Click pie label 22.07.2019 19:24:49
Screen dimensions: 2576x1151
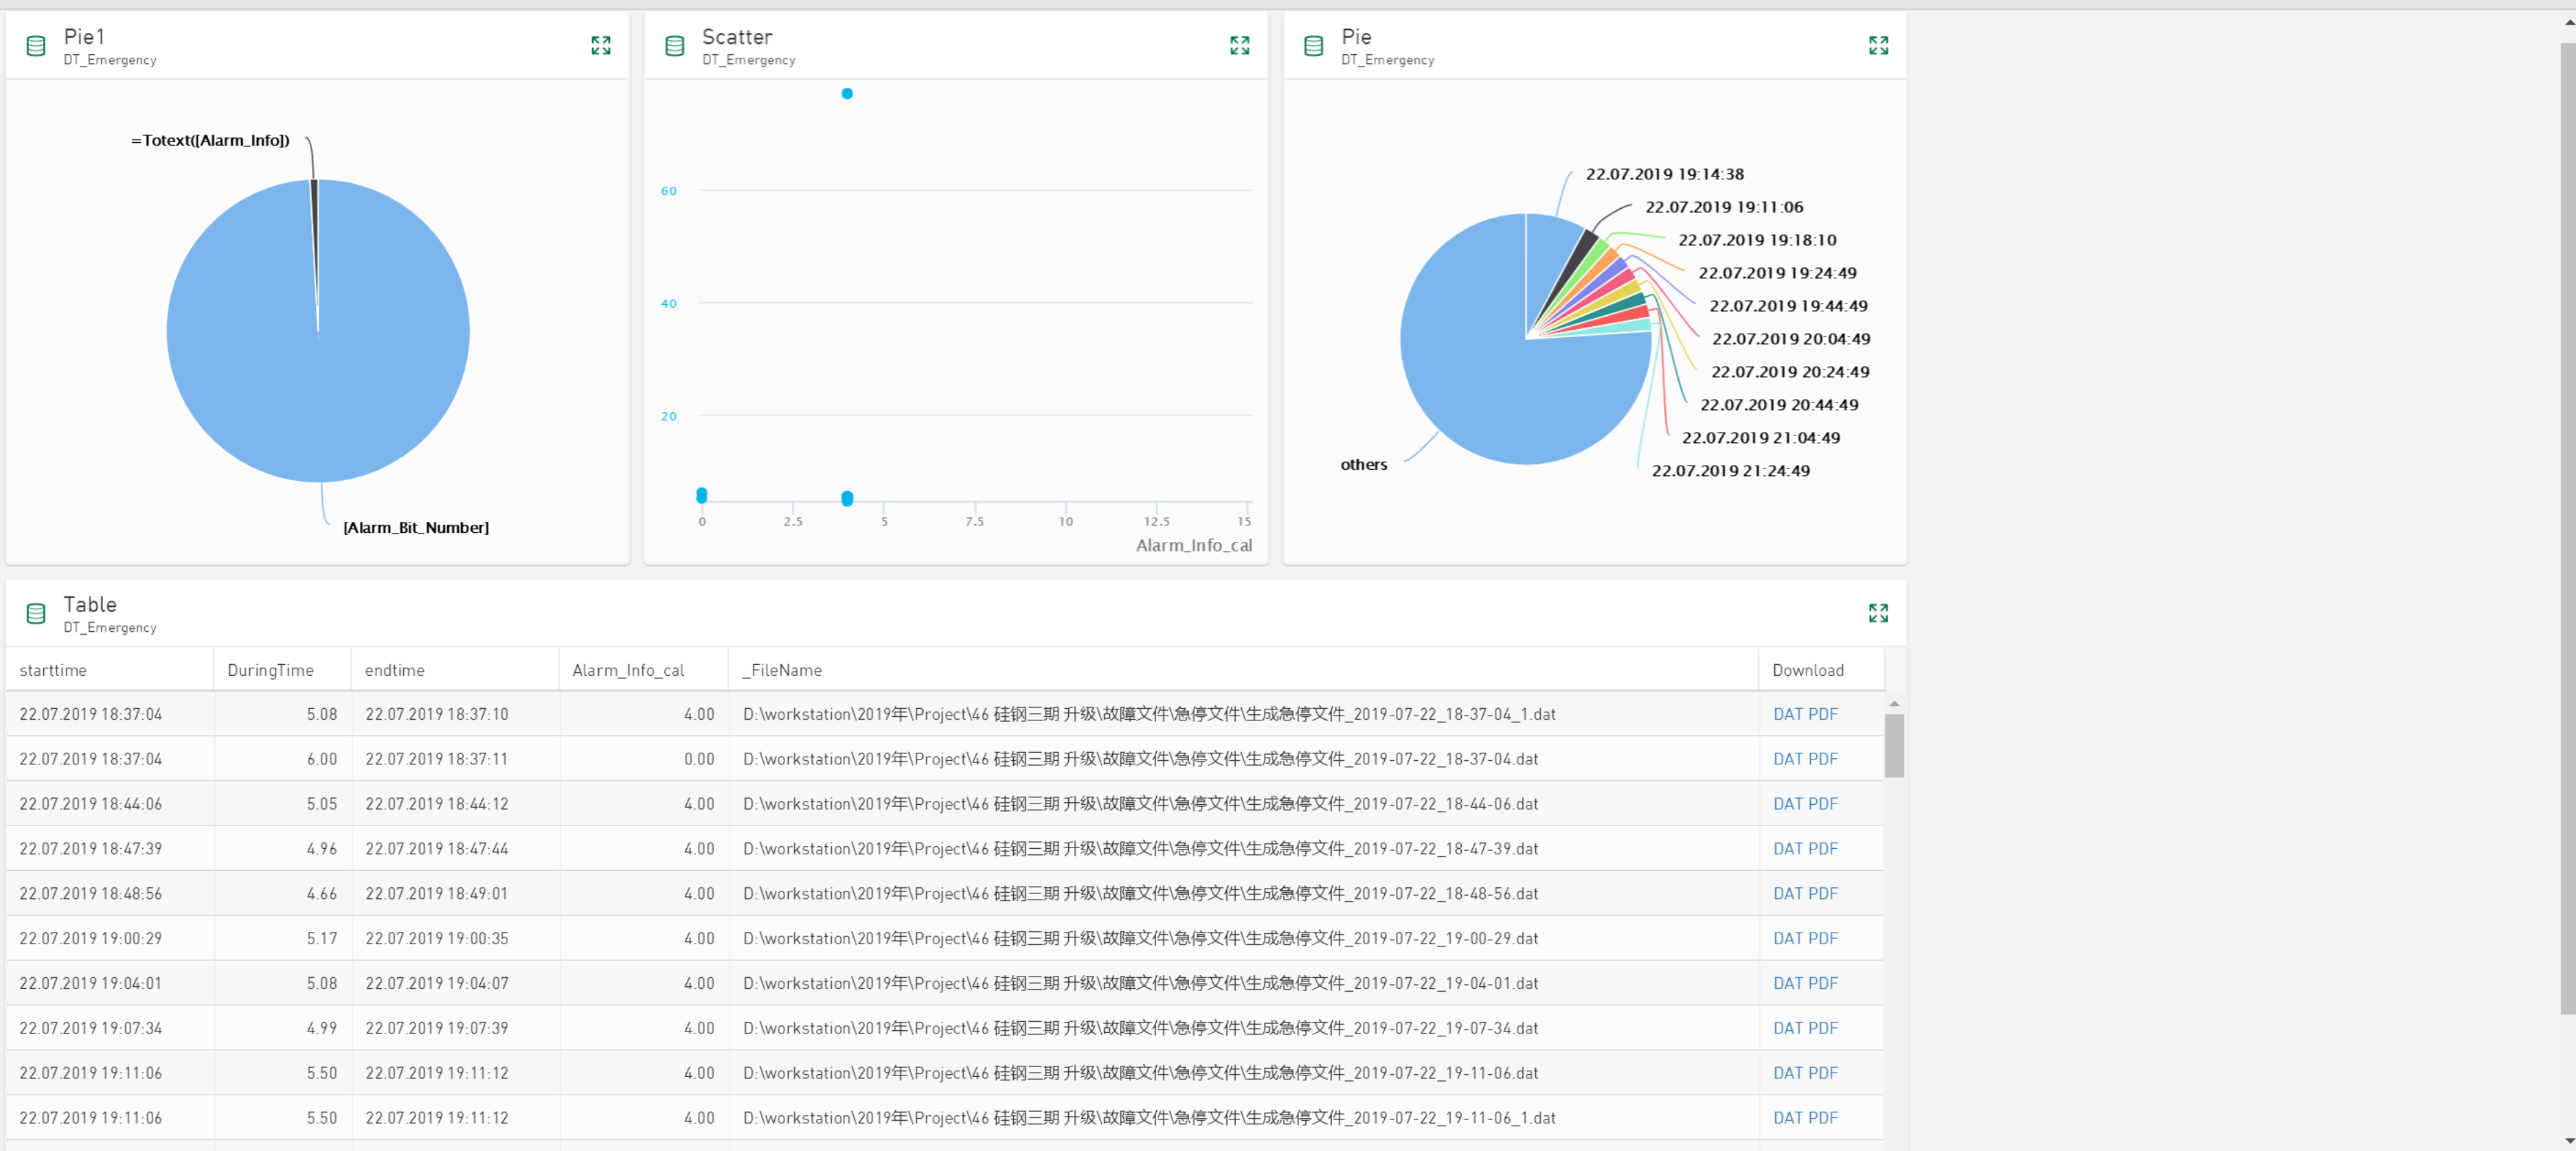(x=1777, y=273)
